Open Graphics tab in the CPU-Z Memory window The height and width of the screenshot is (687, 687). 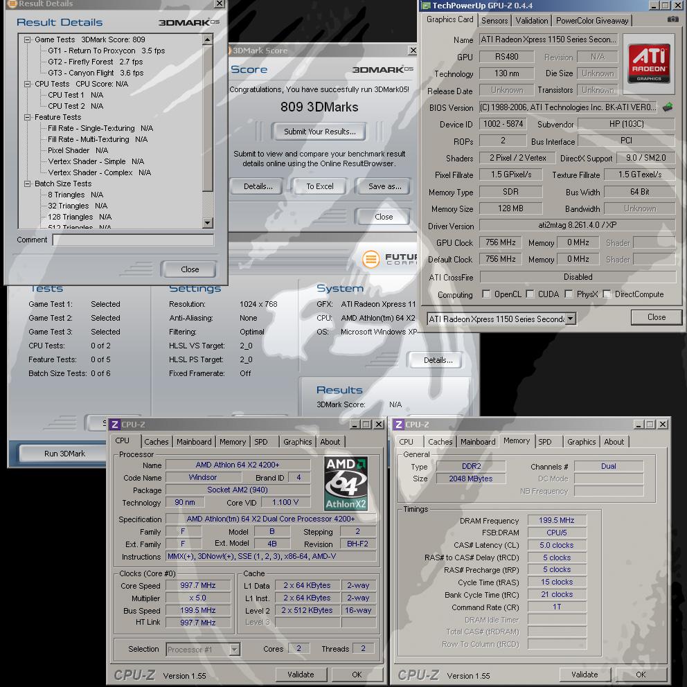point(581,442)
